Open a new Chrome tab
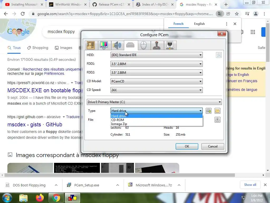This screenshot has width=270, height=203. [226, 5]
